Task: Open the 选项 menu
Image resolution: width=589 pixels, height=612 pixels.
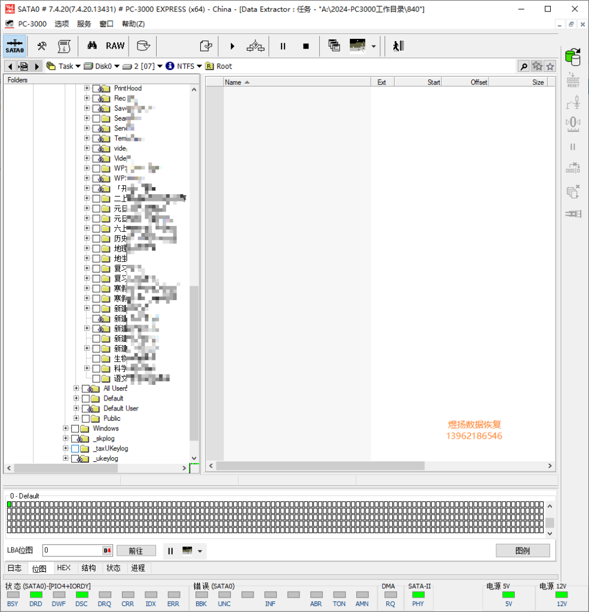Action: click(x=62, y=24)
